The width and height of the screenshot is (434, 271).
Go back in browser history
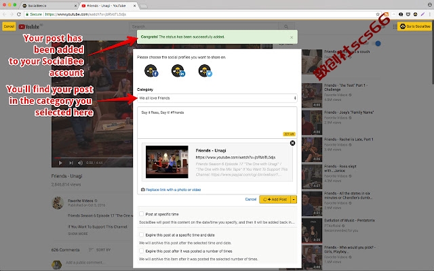point(5,14)
